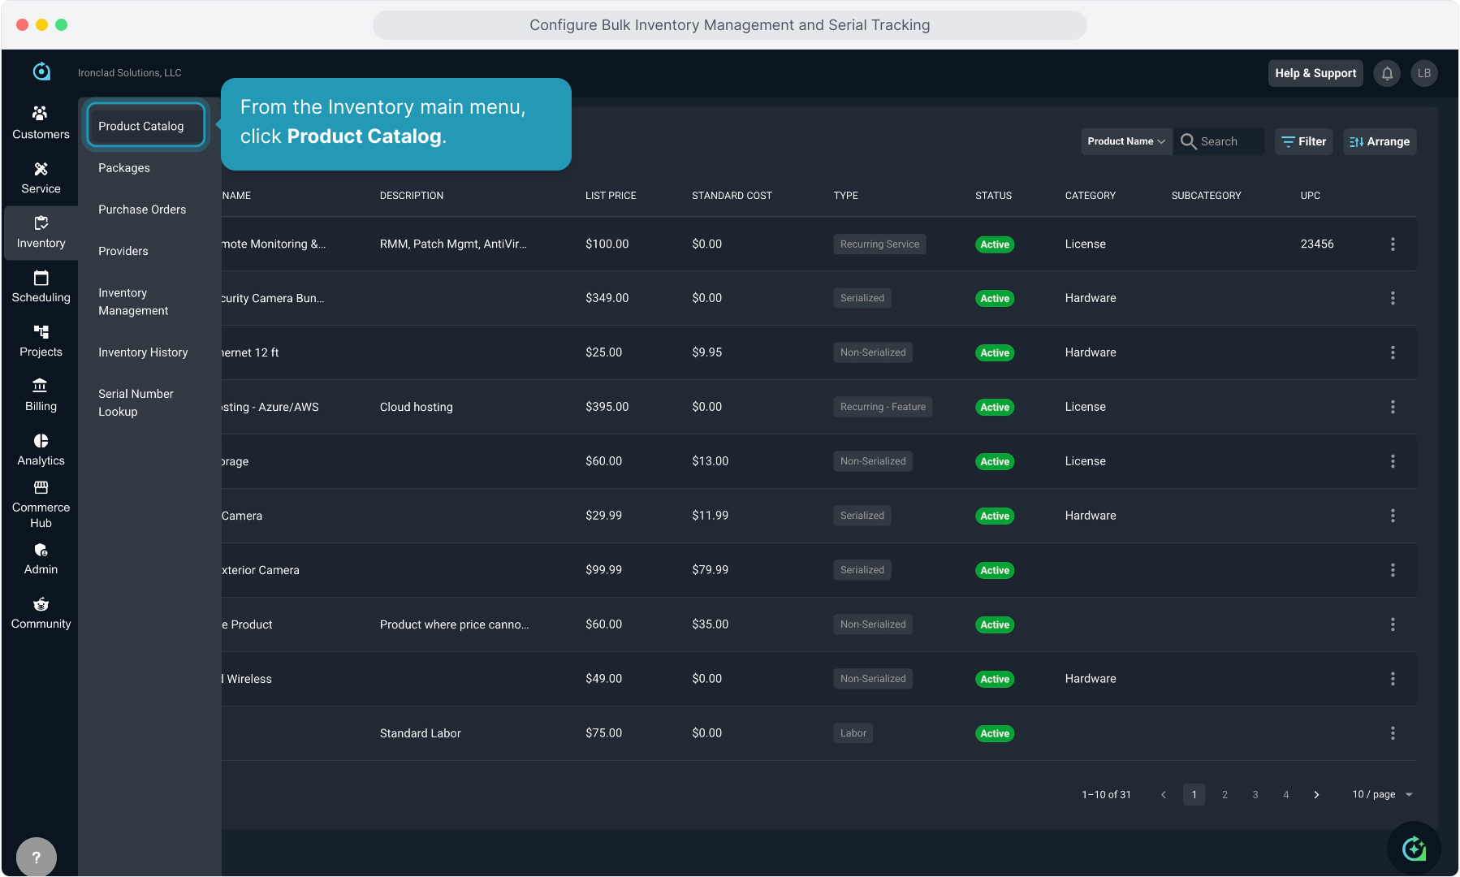The image size is (1460, 877).
Task: Open the Analytics chart icon
Action: tap(41, 441)
